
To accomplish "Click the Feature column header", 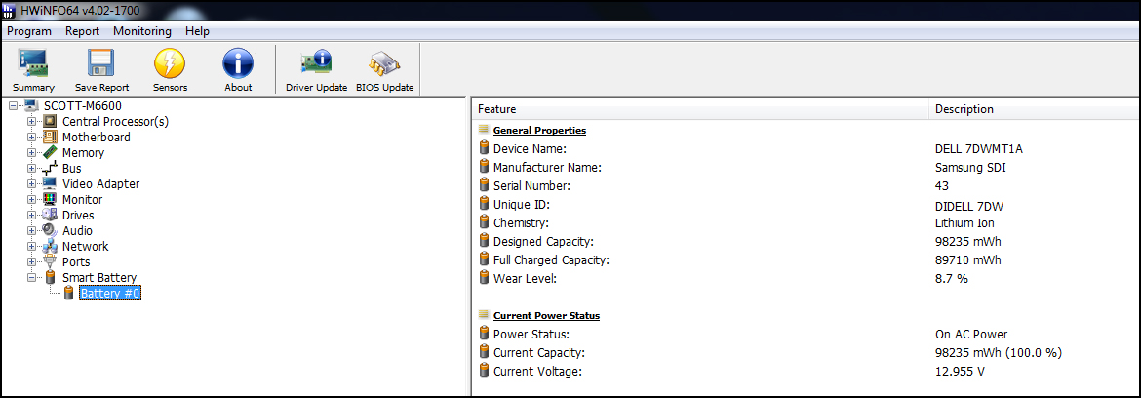I will pyautogui.click(x=700, y=109).
